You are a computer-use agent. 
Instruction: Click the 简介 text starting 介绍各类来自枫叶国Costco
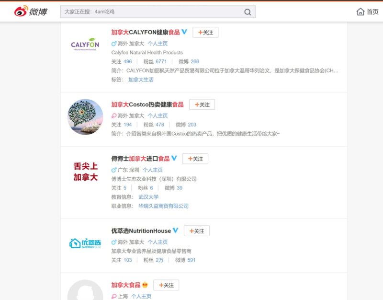tap(203, 134)
